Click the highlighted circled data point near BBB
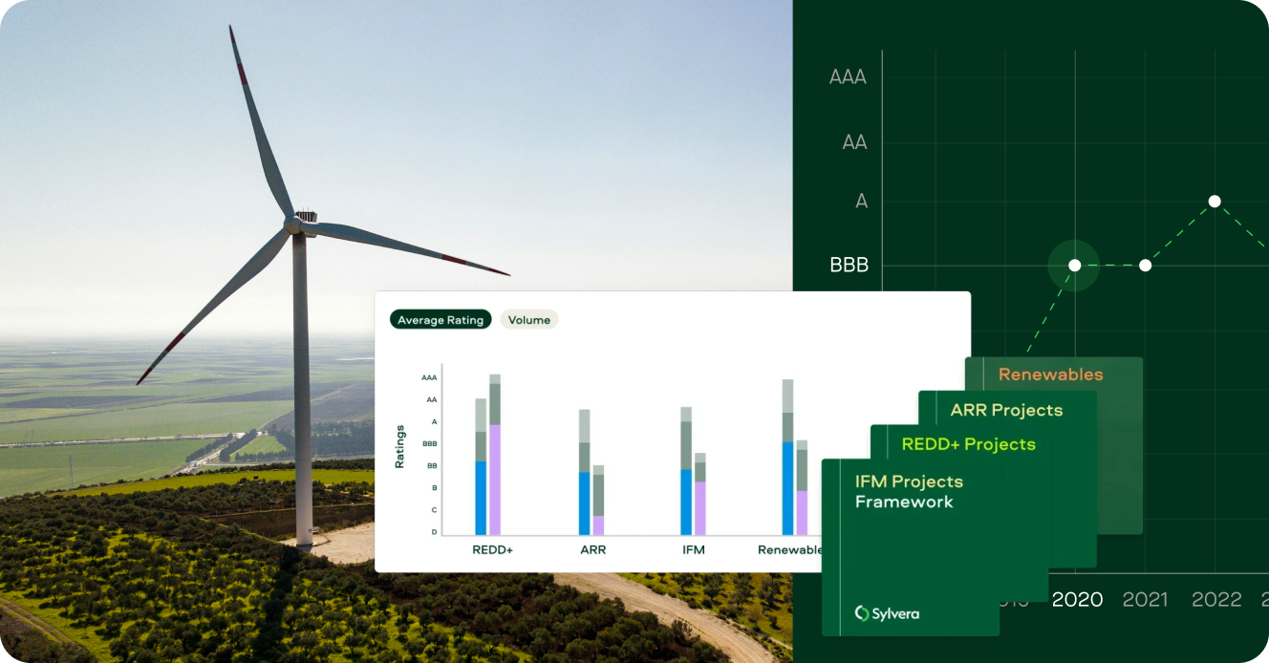 coord(1076,266)
